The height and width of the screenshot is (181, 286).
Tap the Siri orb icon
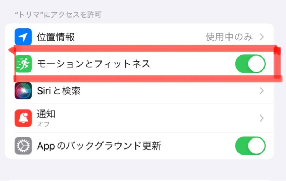[x=23, y=91]
